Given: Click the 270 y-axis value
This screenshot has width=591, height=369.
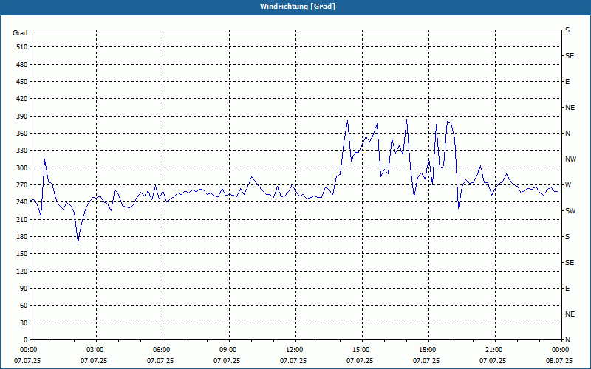Looking at the screenshot, I should click(x=22, y=185).
